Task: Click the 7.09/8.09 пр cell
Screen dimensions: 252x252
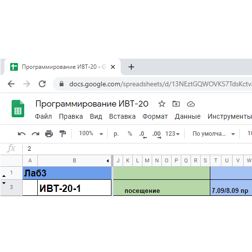Action: [231, 188]
